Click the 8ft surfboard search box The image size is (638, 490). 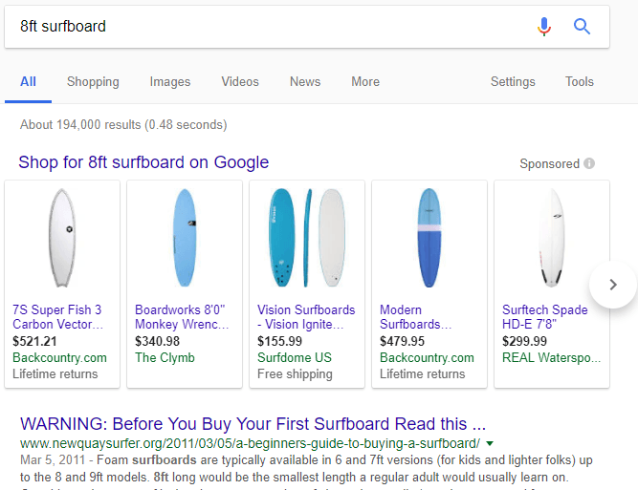coord(268,27)
